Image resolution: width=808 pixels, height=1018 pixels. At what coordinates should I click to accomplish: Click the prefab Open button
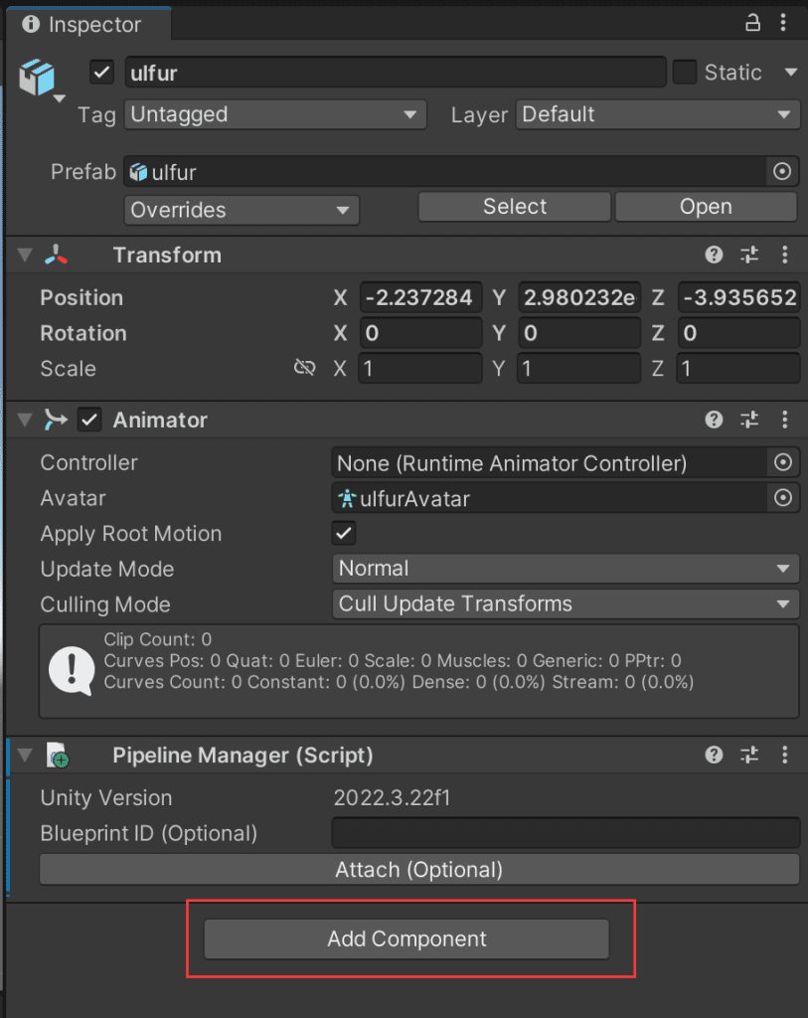[706, 207]
